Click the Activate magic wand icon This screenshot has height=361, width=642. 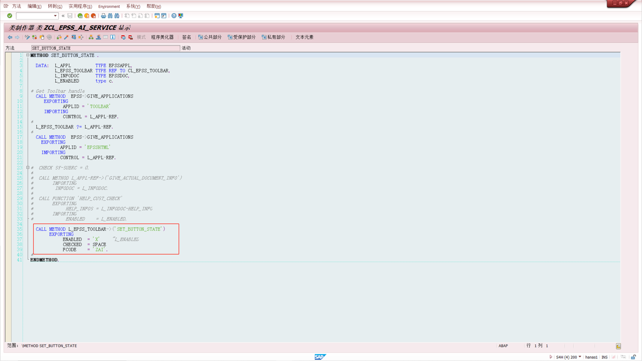tap(66, 37)
